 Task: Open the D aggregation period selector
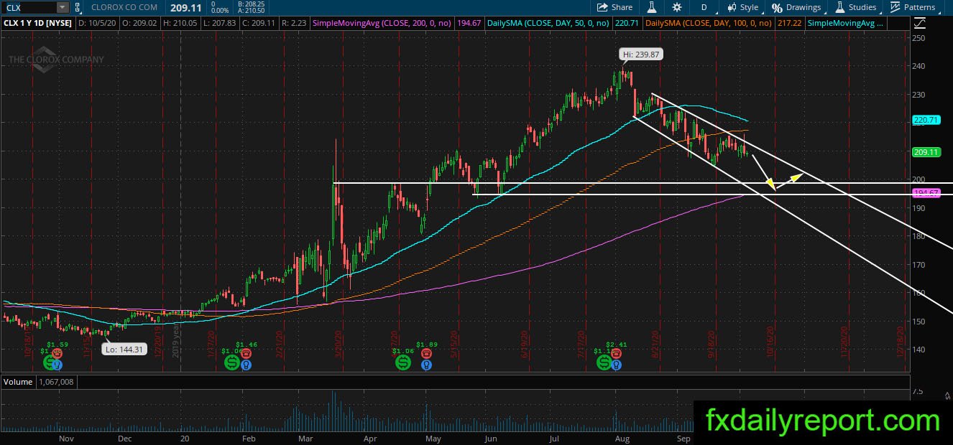(x=704, y=7)
